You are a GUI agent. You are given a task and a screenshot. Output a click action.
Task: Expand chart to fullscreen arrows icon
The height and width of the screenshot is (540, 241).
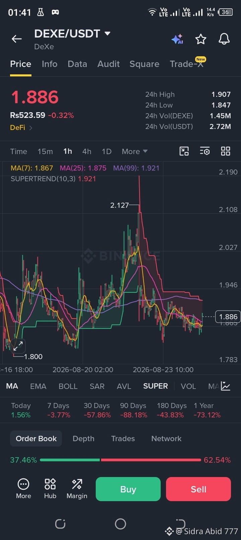(18, 346)
